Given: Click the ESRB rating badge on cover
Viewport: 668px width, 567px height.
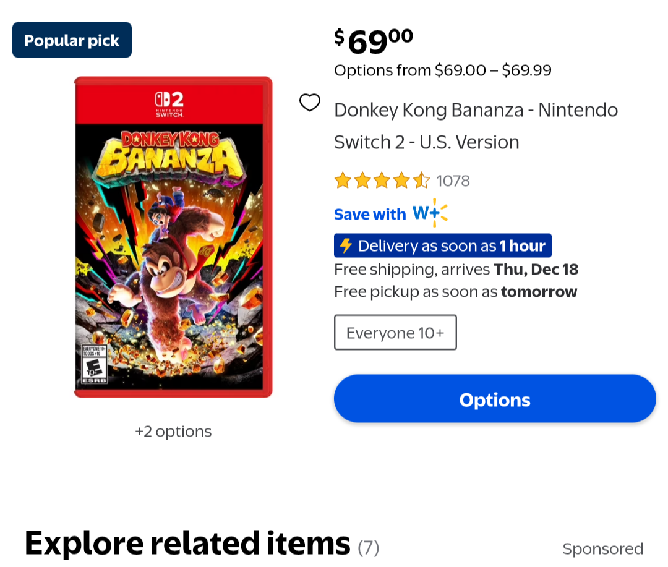Looking at the screenshot, I should (95, 365).
